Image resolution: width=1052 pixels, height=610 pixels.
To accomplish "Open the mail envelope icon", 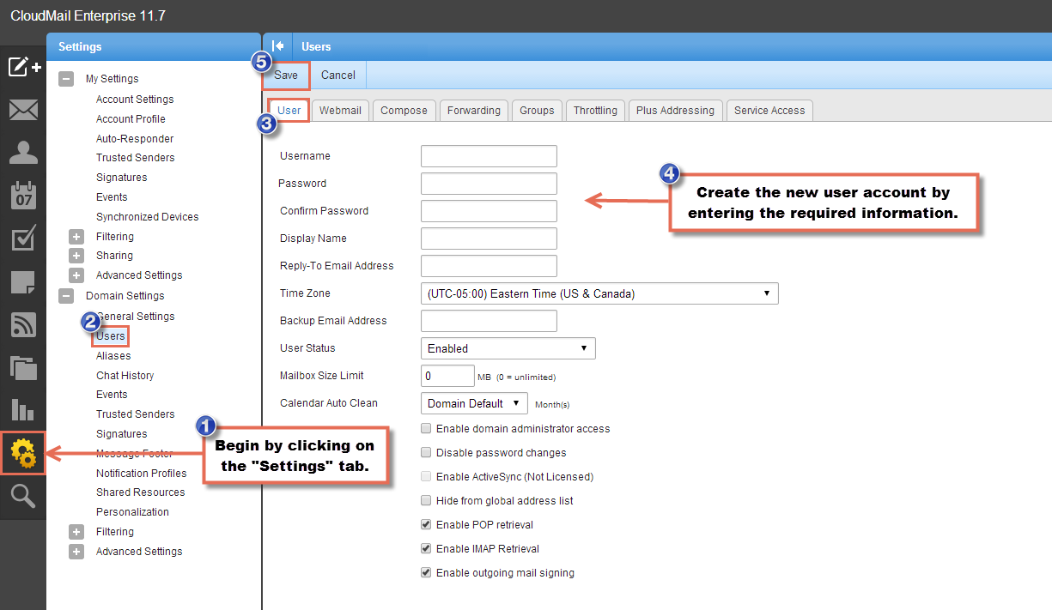I will [x=23, y=110].
